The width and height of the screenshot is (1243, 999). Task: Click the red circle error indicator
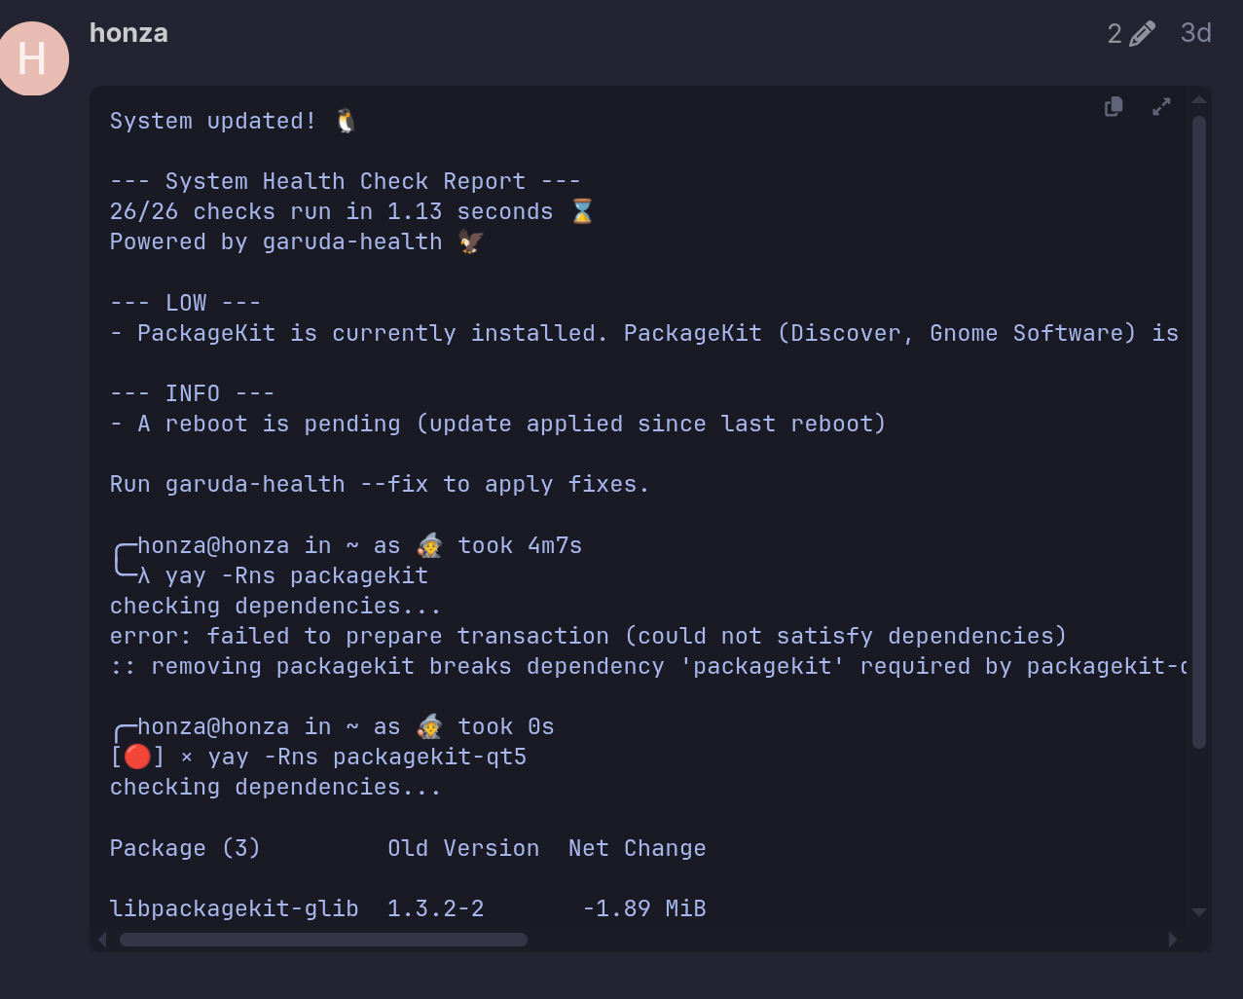(x=137, y=758)
